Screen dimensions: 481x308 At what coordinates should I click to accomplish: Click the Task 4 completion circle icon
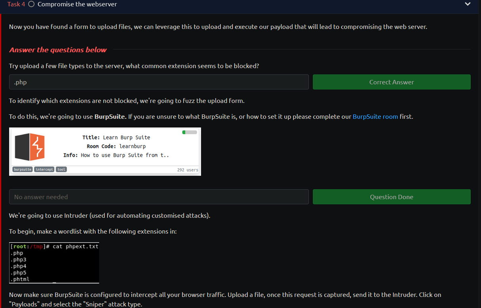pos(31,4)
